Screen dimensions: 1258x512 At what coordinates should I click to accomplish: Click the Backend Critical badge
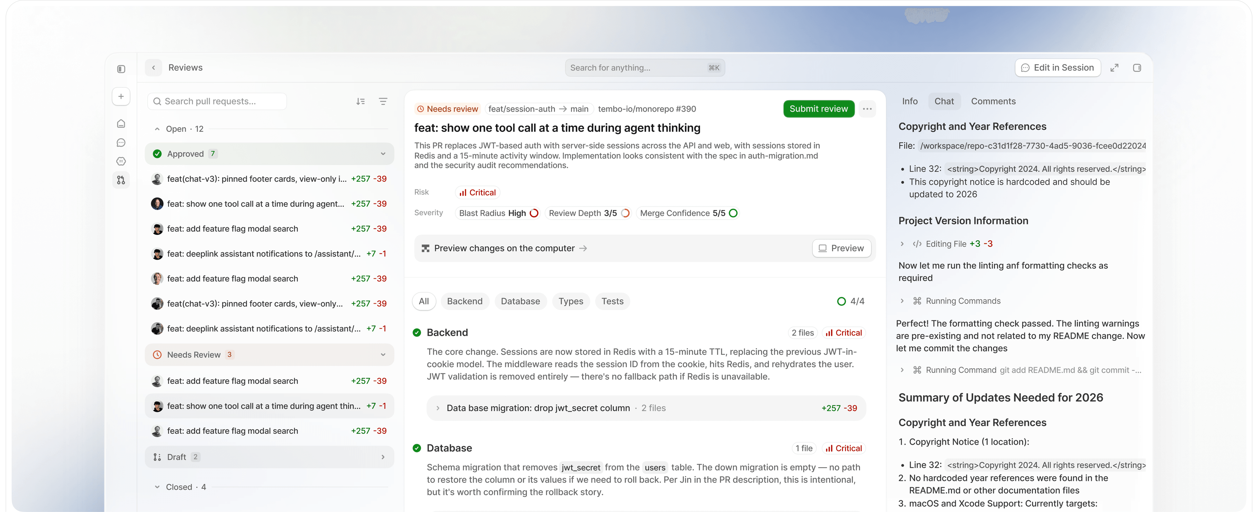tap(843, 332)
